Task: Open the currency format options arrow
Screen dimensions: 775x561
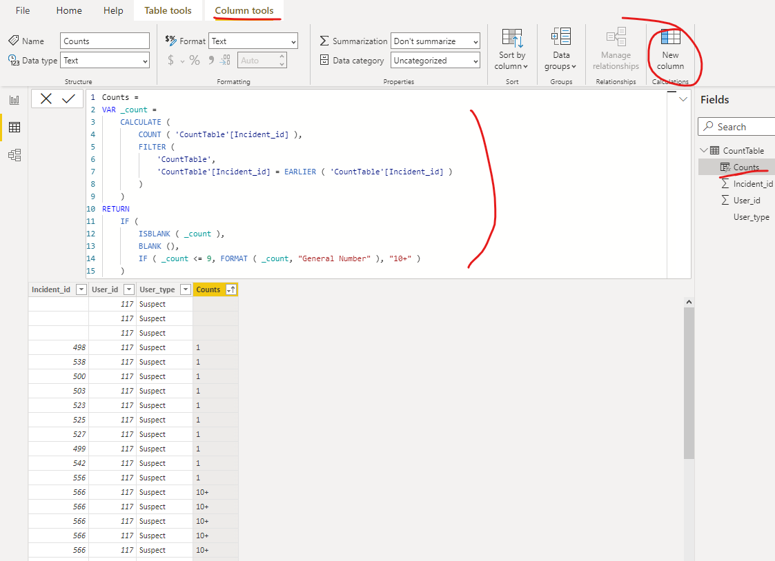Action: tap(182, 61)
